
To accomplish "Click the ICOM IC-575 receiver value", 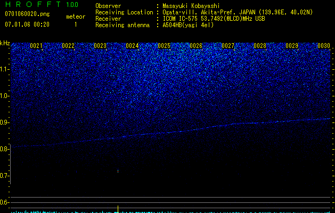I will click(x=214, y=19).
